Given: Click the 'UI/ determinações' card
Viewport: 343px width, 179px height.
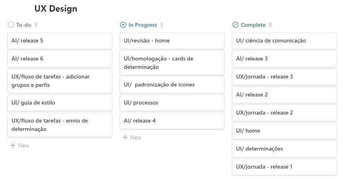Looking at the screenshot, I should click(x=284, y=149).
